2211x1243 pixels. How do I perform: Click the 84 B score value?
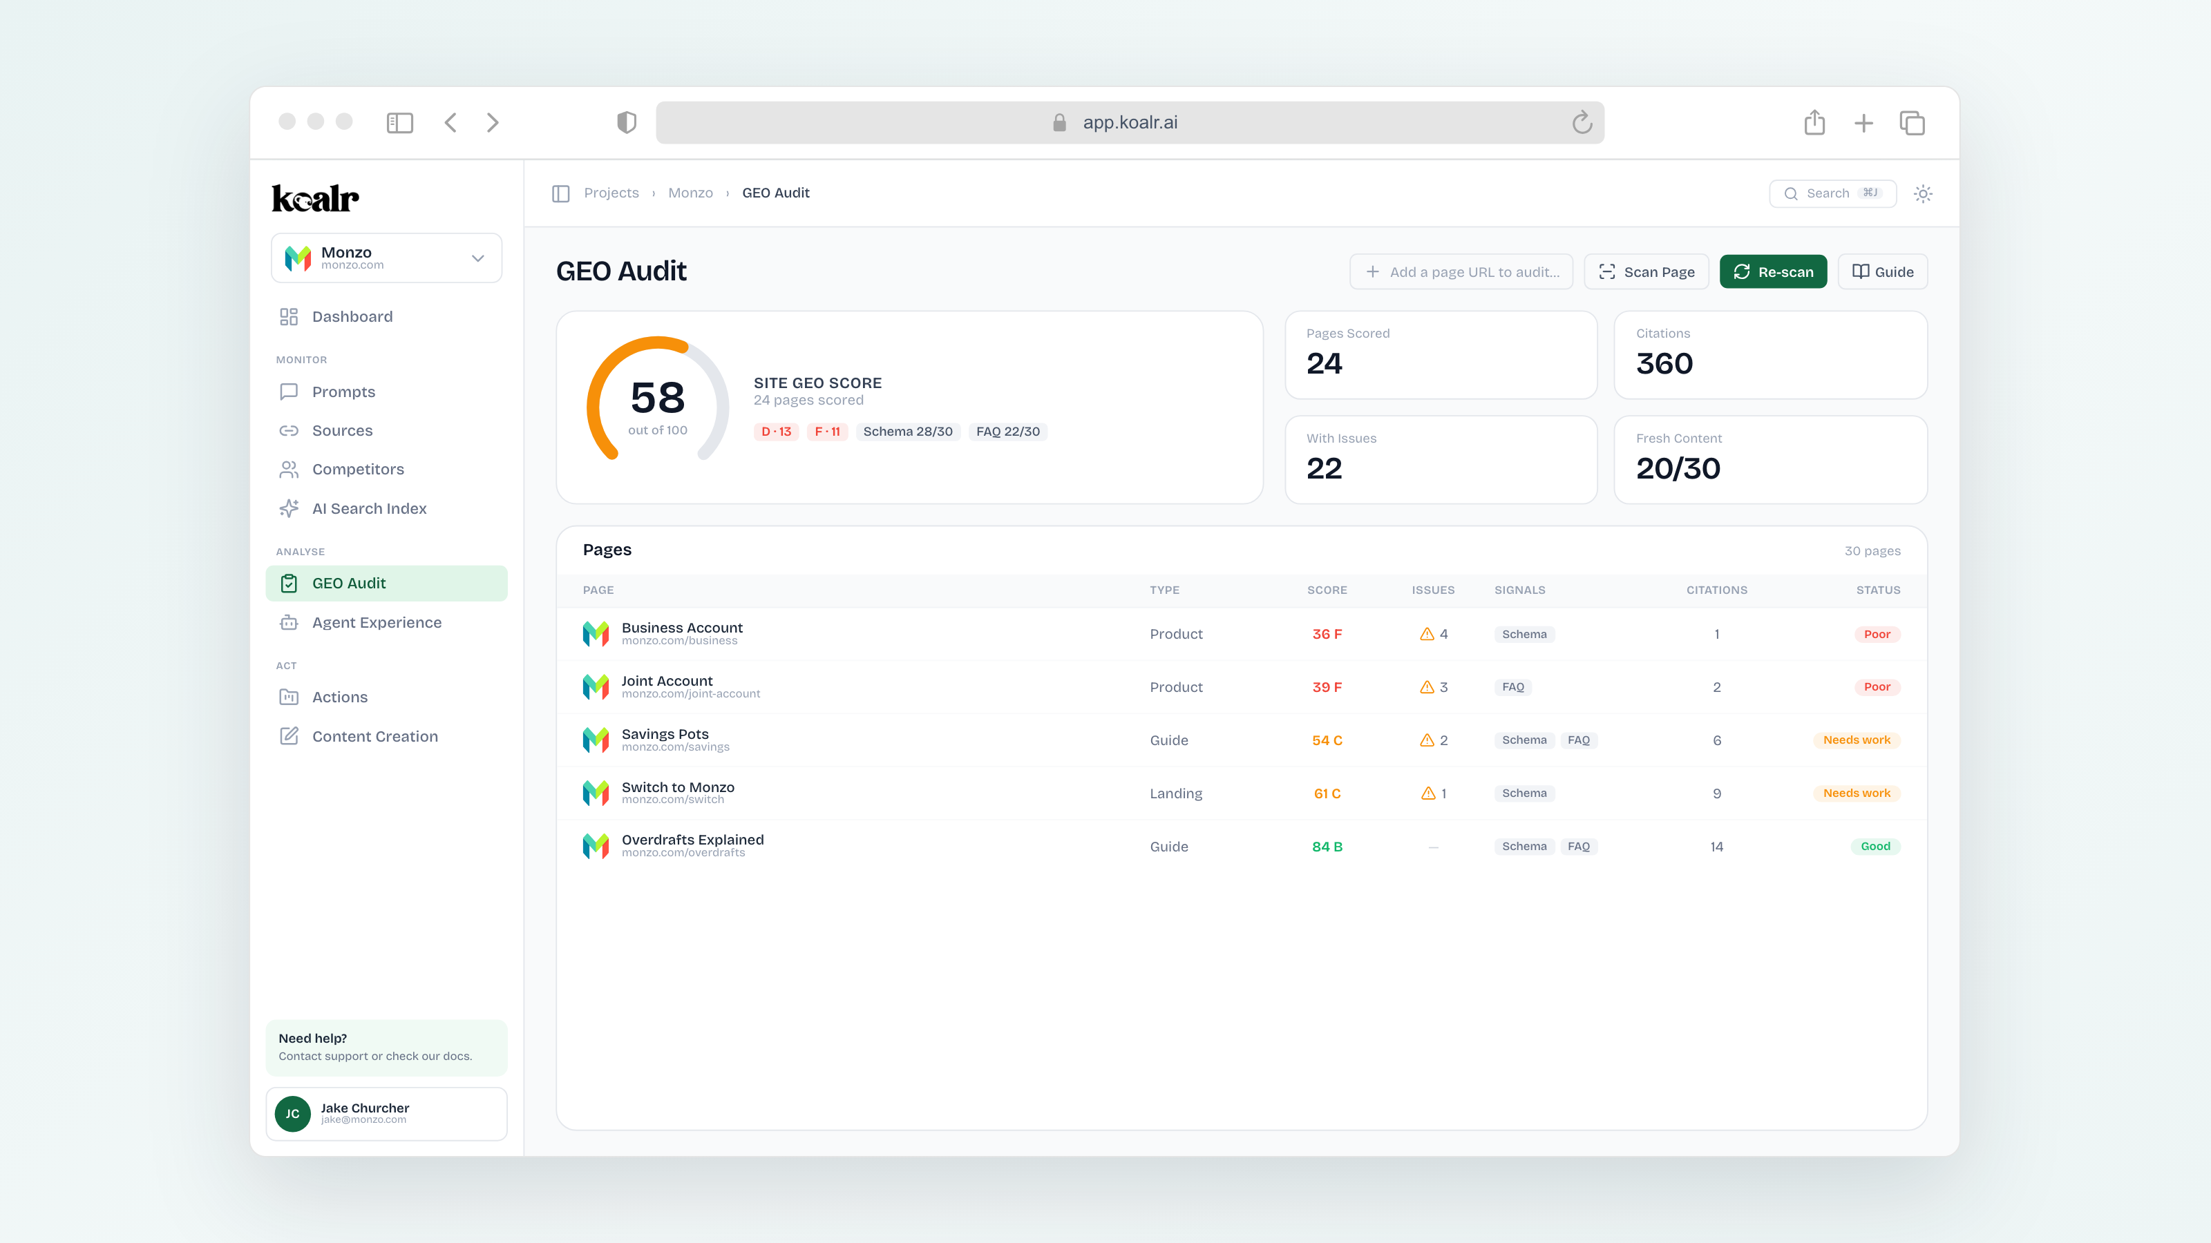point(1327,847)
